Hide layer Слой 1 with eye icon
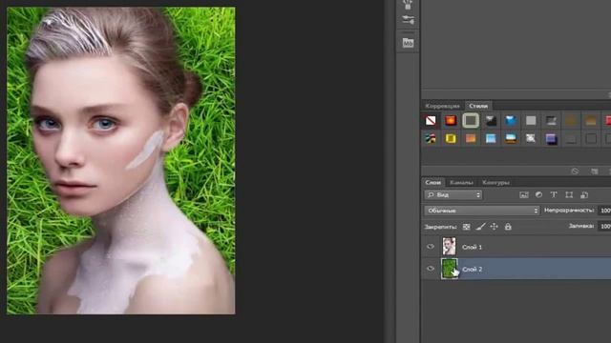The width and height of the screenshot is (611, 343). click(431, 247)
